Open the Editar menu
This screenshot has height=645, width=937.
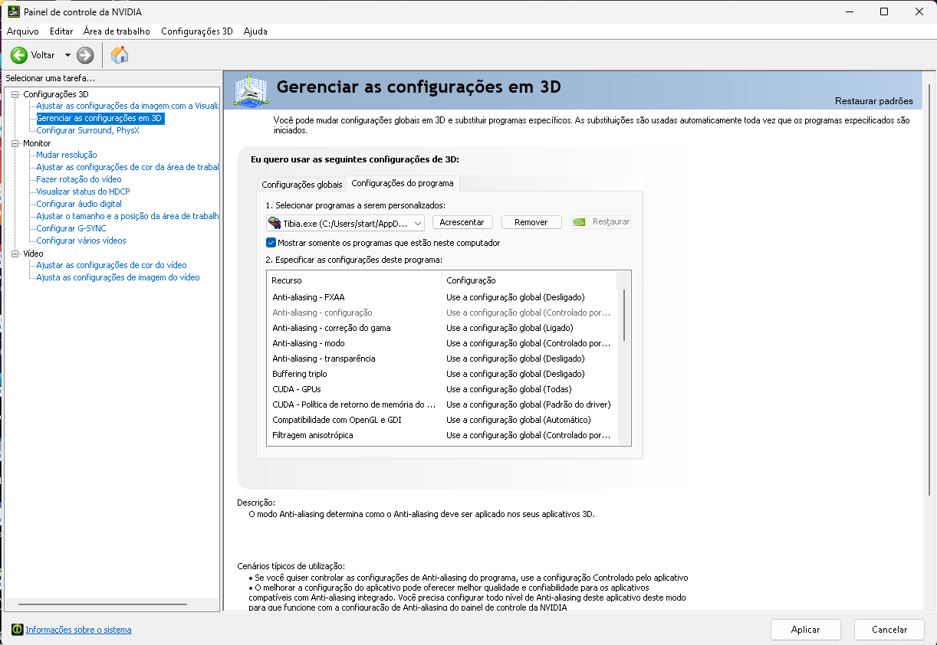pos(61,31)
